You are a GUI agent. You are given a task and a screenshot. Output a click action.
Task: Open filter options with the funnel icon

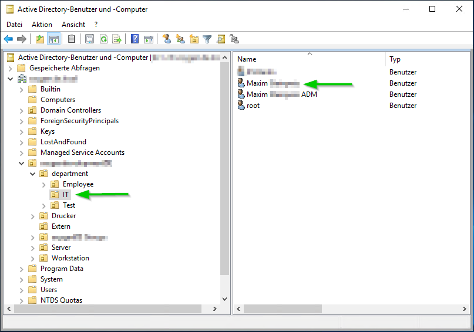207,39
